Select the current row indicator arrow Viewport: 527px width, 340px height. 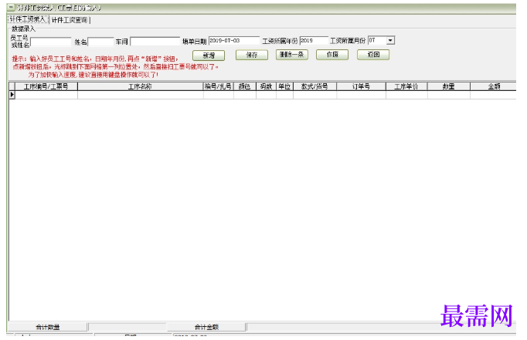click(x=12, y=95)
